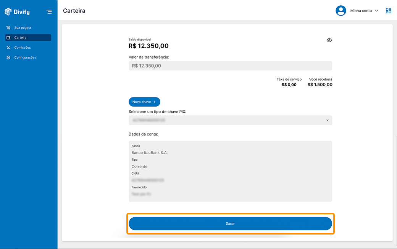
Task: Go to the Sua página menu item
Action: coord(23,28)
